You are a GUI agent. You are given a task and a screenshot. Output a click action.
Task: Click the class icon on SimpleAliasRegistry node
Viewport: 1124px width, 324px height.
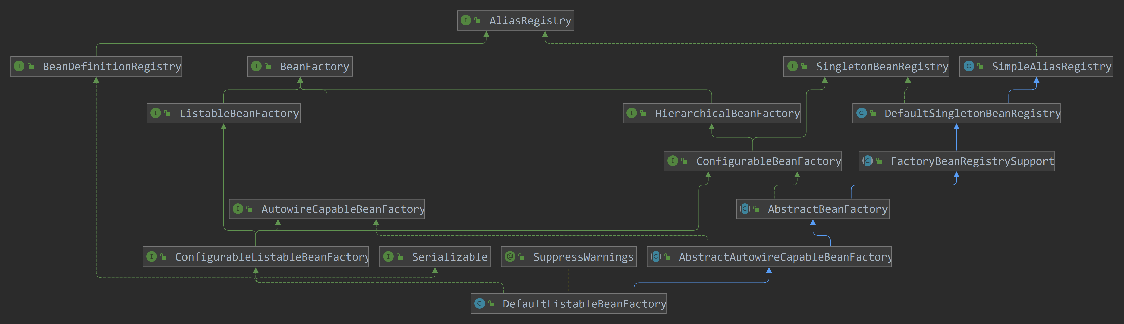[x=968, y=66]
